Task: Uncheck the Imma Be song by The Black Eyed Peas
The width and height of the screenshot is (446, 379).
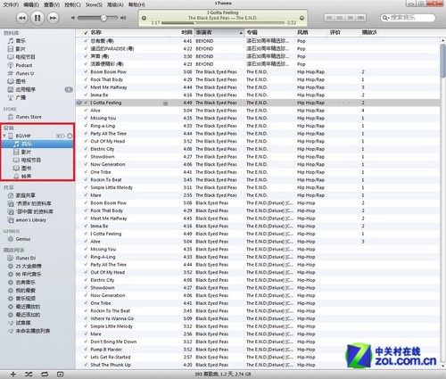Action: coord(86,95)
